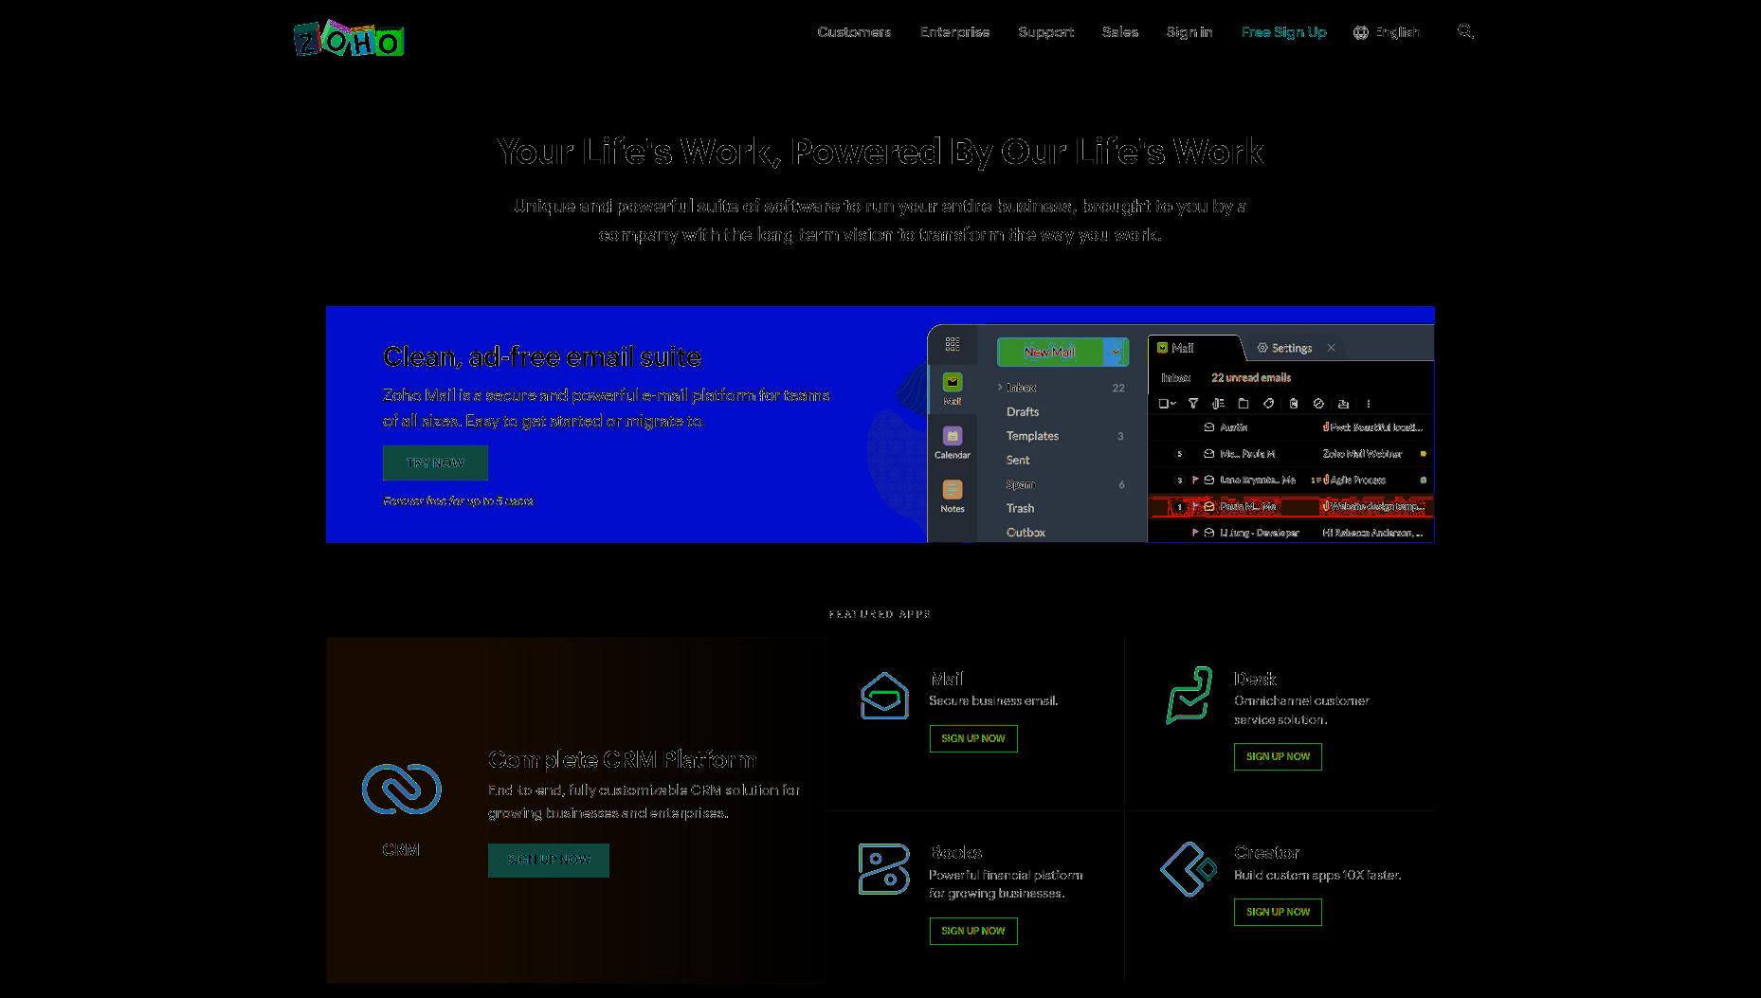
Task: Click the Clean, ad-free email suite heading
Action: click(x=542, y=356)
